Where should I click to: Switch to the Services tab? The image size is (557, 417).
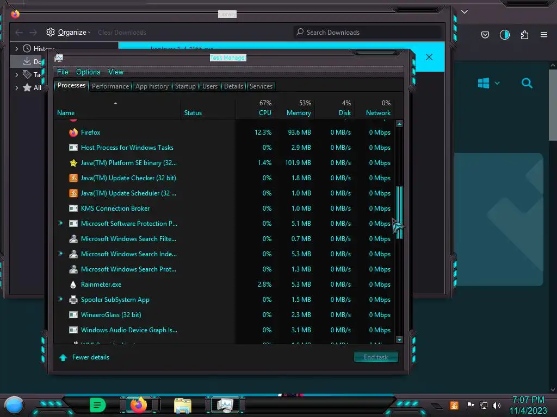point(261,86)
